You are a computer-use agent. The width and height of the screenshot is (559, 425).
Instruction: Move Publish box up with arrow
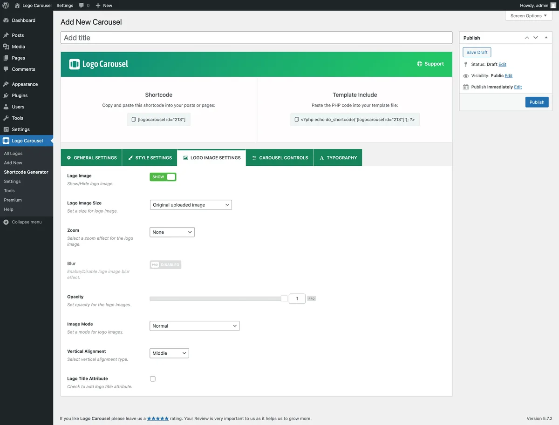[527, 38]
